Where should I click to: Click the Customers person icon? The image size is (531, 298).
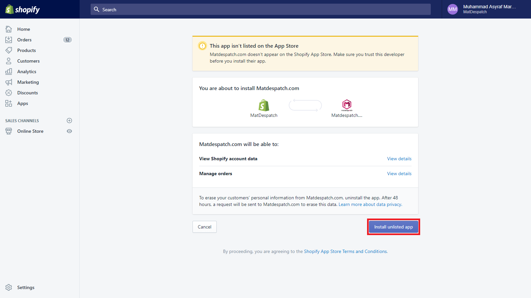(9, 61)
